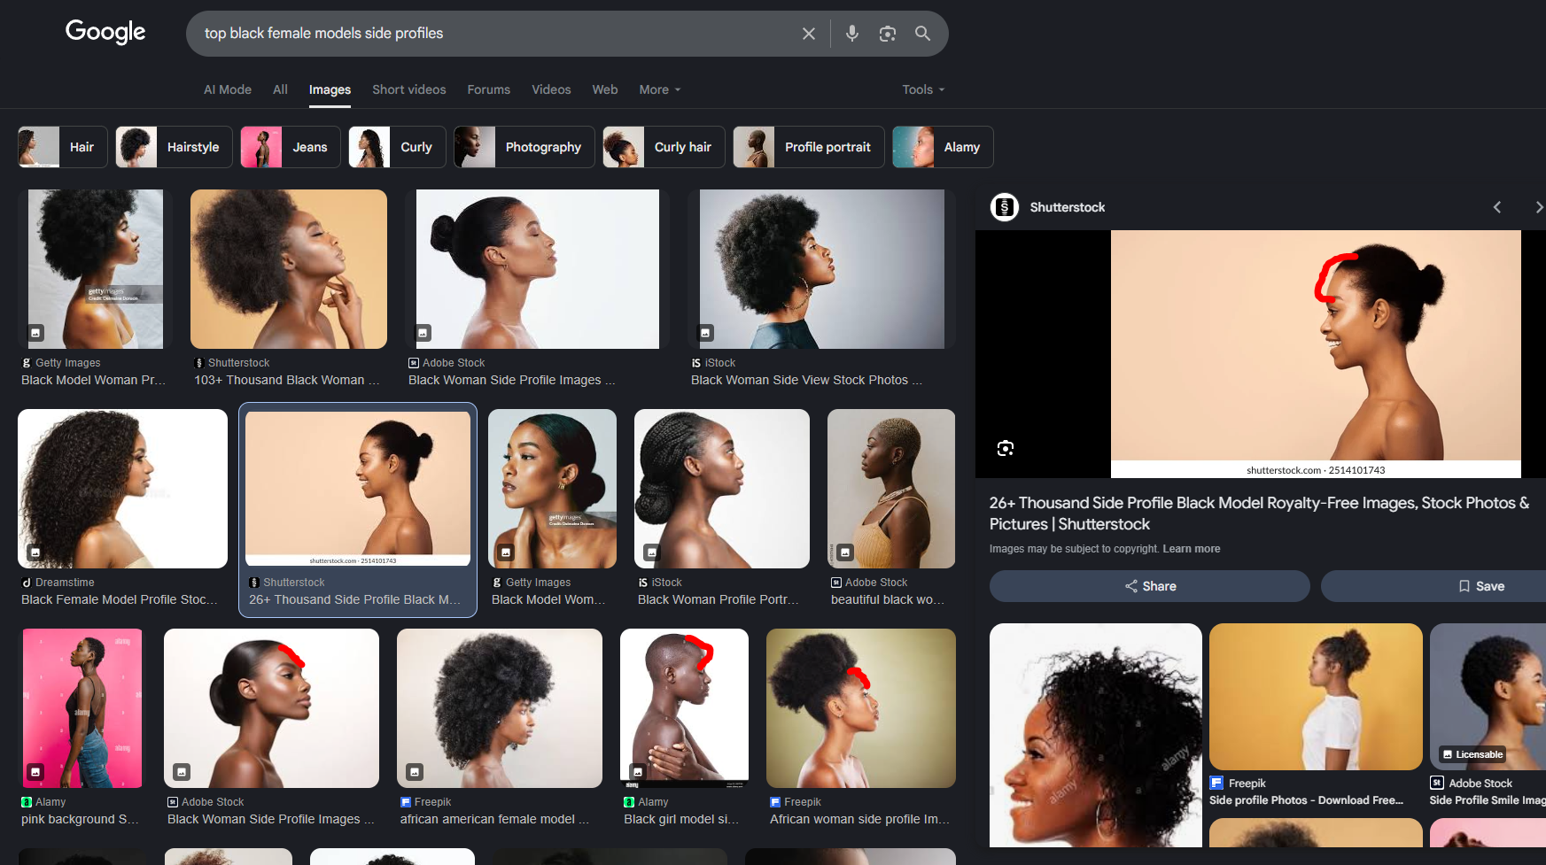
Task: Select the Hairstyle filter chip
Action: [x=174, y=147]
